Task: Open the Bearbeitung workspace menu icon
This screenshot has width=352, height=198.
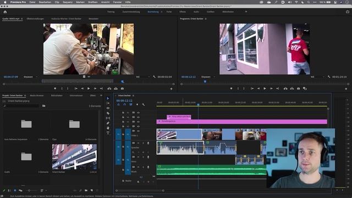Action: click(161, 12)
